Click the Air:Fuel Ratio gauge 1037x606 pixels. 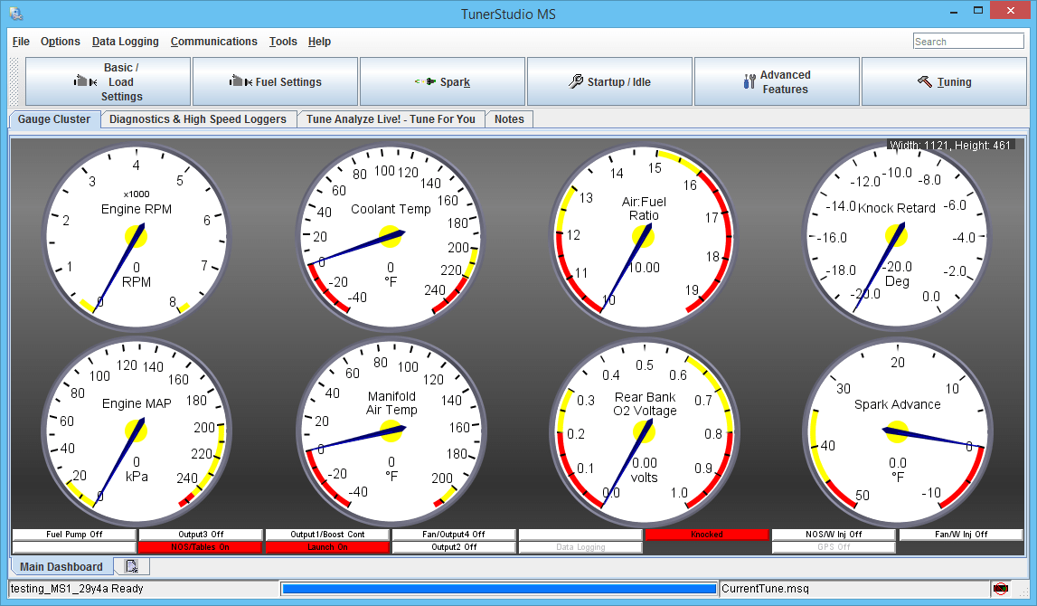644,236
